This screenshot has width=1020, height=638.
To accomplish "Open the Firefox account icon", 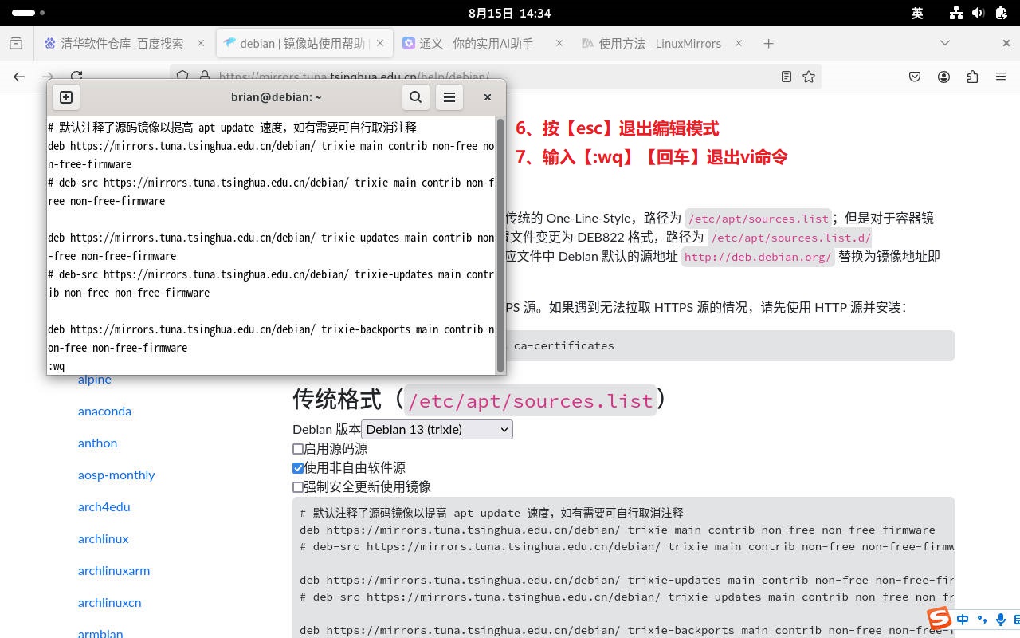I will 943,77.
